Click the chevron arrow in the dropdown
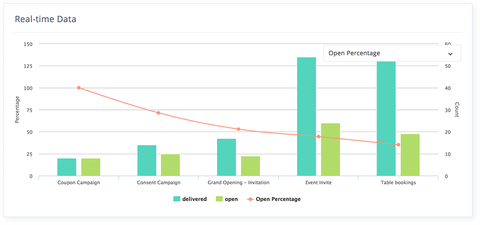Image resolution: width=480 pixels, height=225 pixels. coord(450,54)
